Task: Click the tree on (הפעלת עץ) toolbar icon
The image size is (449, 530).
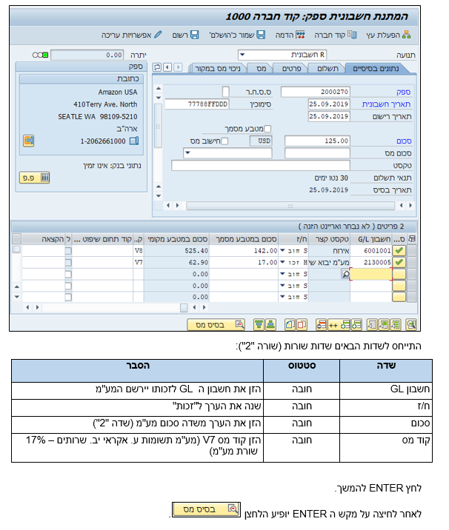Action: 406,35
